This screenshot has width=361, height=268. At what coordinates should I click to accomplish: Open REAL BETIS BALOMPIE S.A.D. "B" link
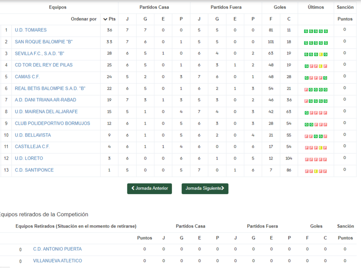(50, 88)
